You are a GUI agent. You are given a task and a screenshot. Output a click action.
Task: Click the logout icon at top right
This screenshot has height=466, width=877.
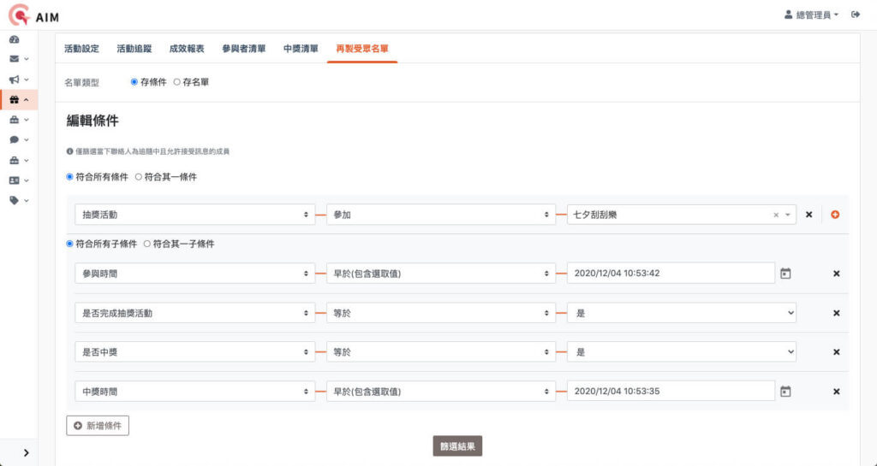point(855,15)
